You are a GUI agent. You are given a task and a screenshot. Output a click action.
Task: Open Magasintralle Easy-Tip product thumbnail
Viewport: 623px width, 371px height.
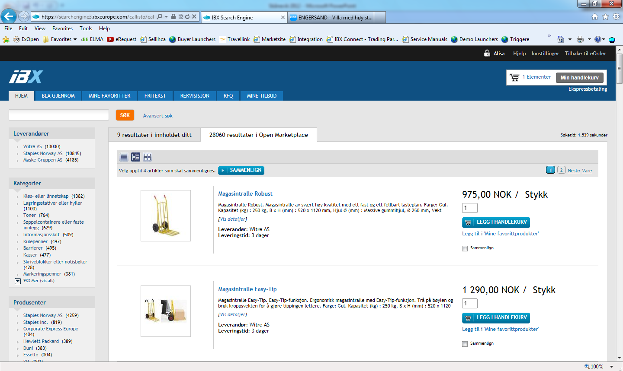tap(166, 311)
